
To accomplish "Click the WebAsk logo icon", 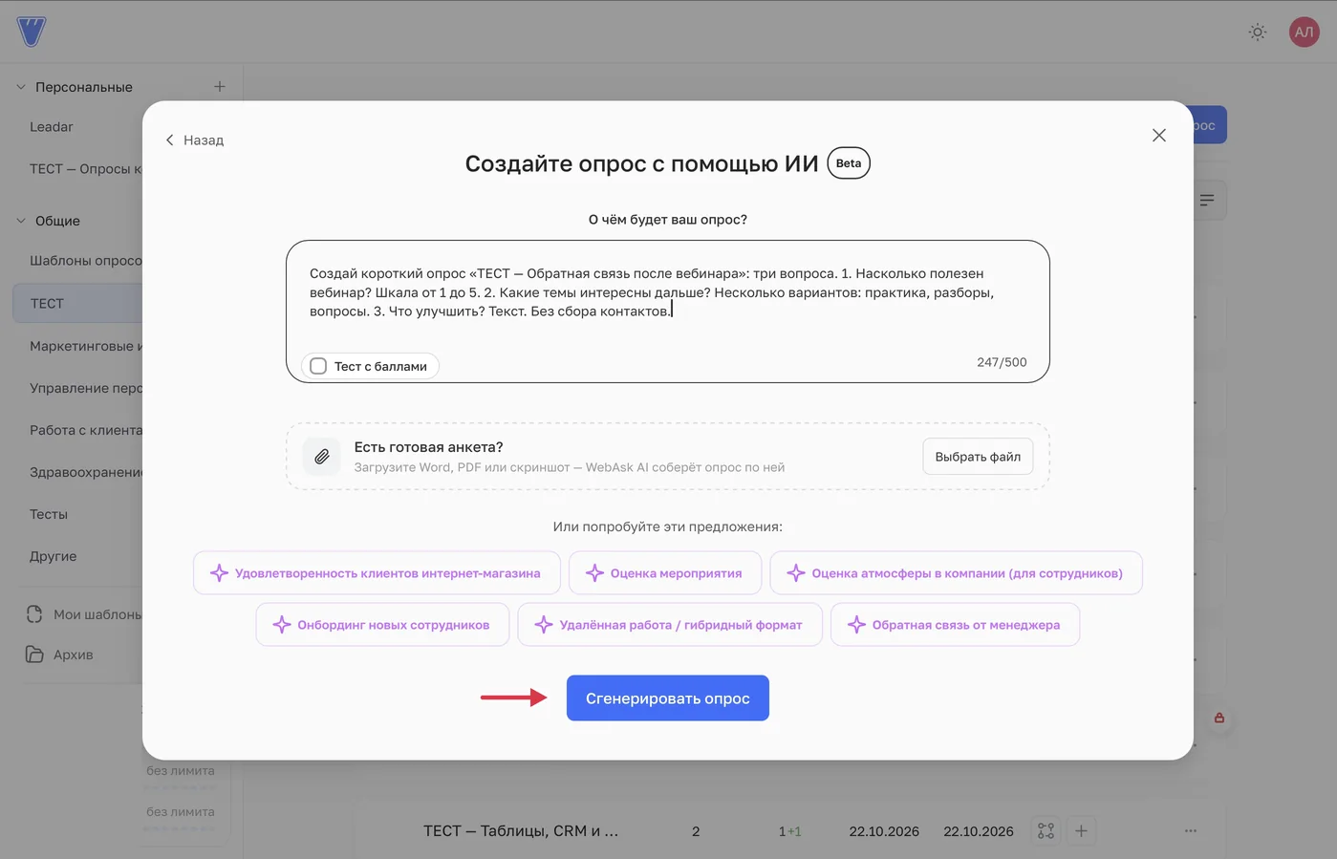I will click(x=31, y=32).
